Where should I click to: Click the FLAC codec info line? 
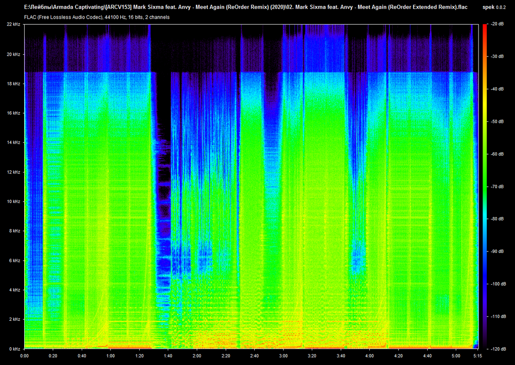(97, 17)
